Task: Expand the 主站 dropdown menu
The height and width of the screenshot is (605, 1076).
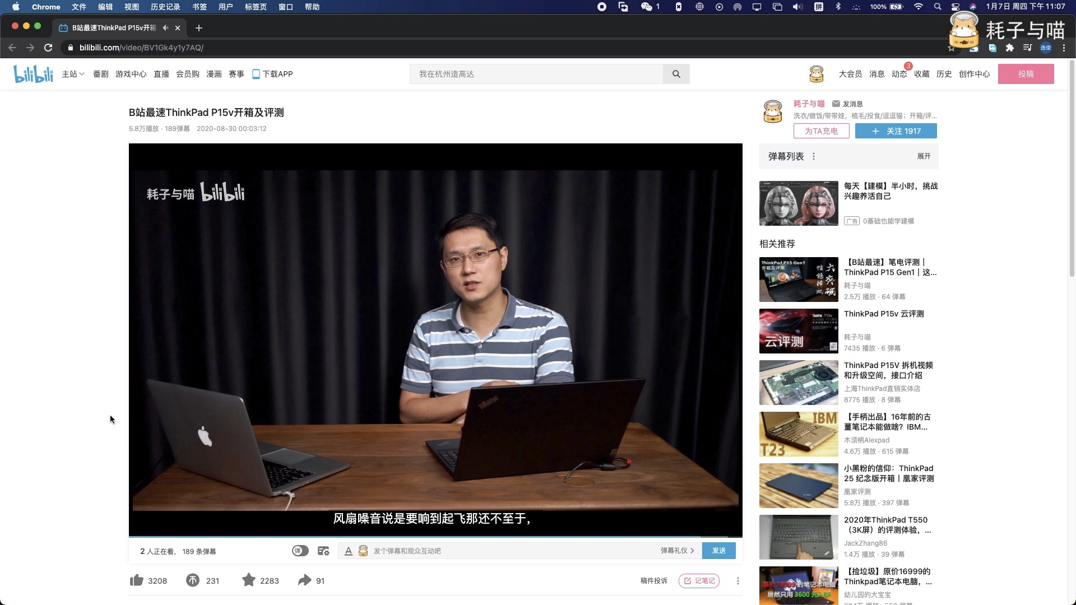Action: (x=73, y=74)
